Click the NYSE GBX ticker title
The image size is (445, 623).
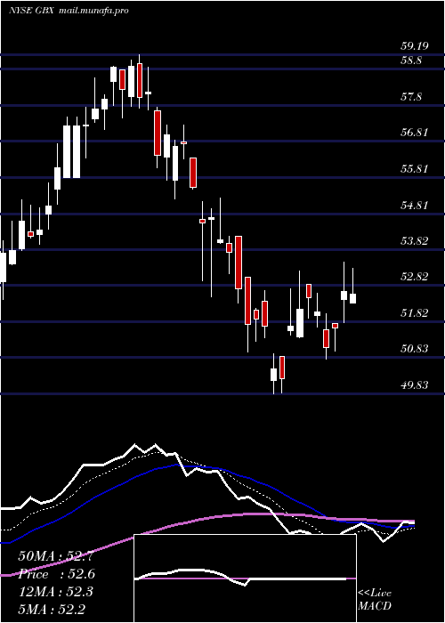(32, 11)
